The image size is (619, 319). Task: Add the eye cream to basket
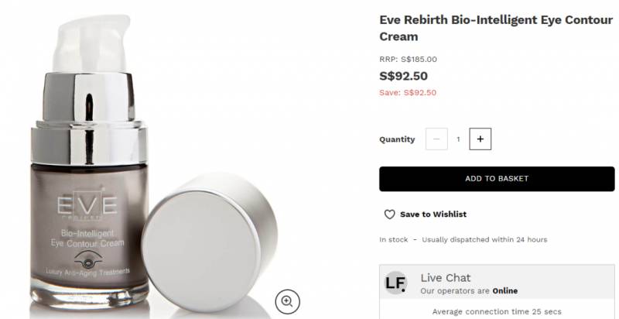tap(497, 179)
